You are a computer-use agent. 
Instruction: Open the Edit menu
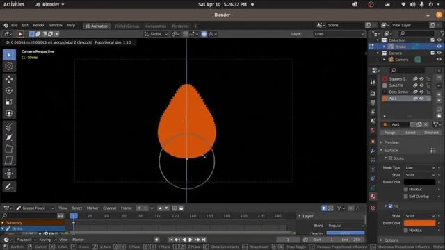(x=25, y=25)
